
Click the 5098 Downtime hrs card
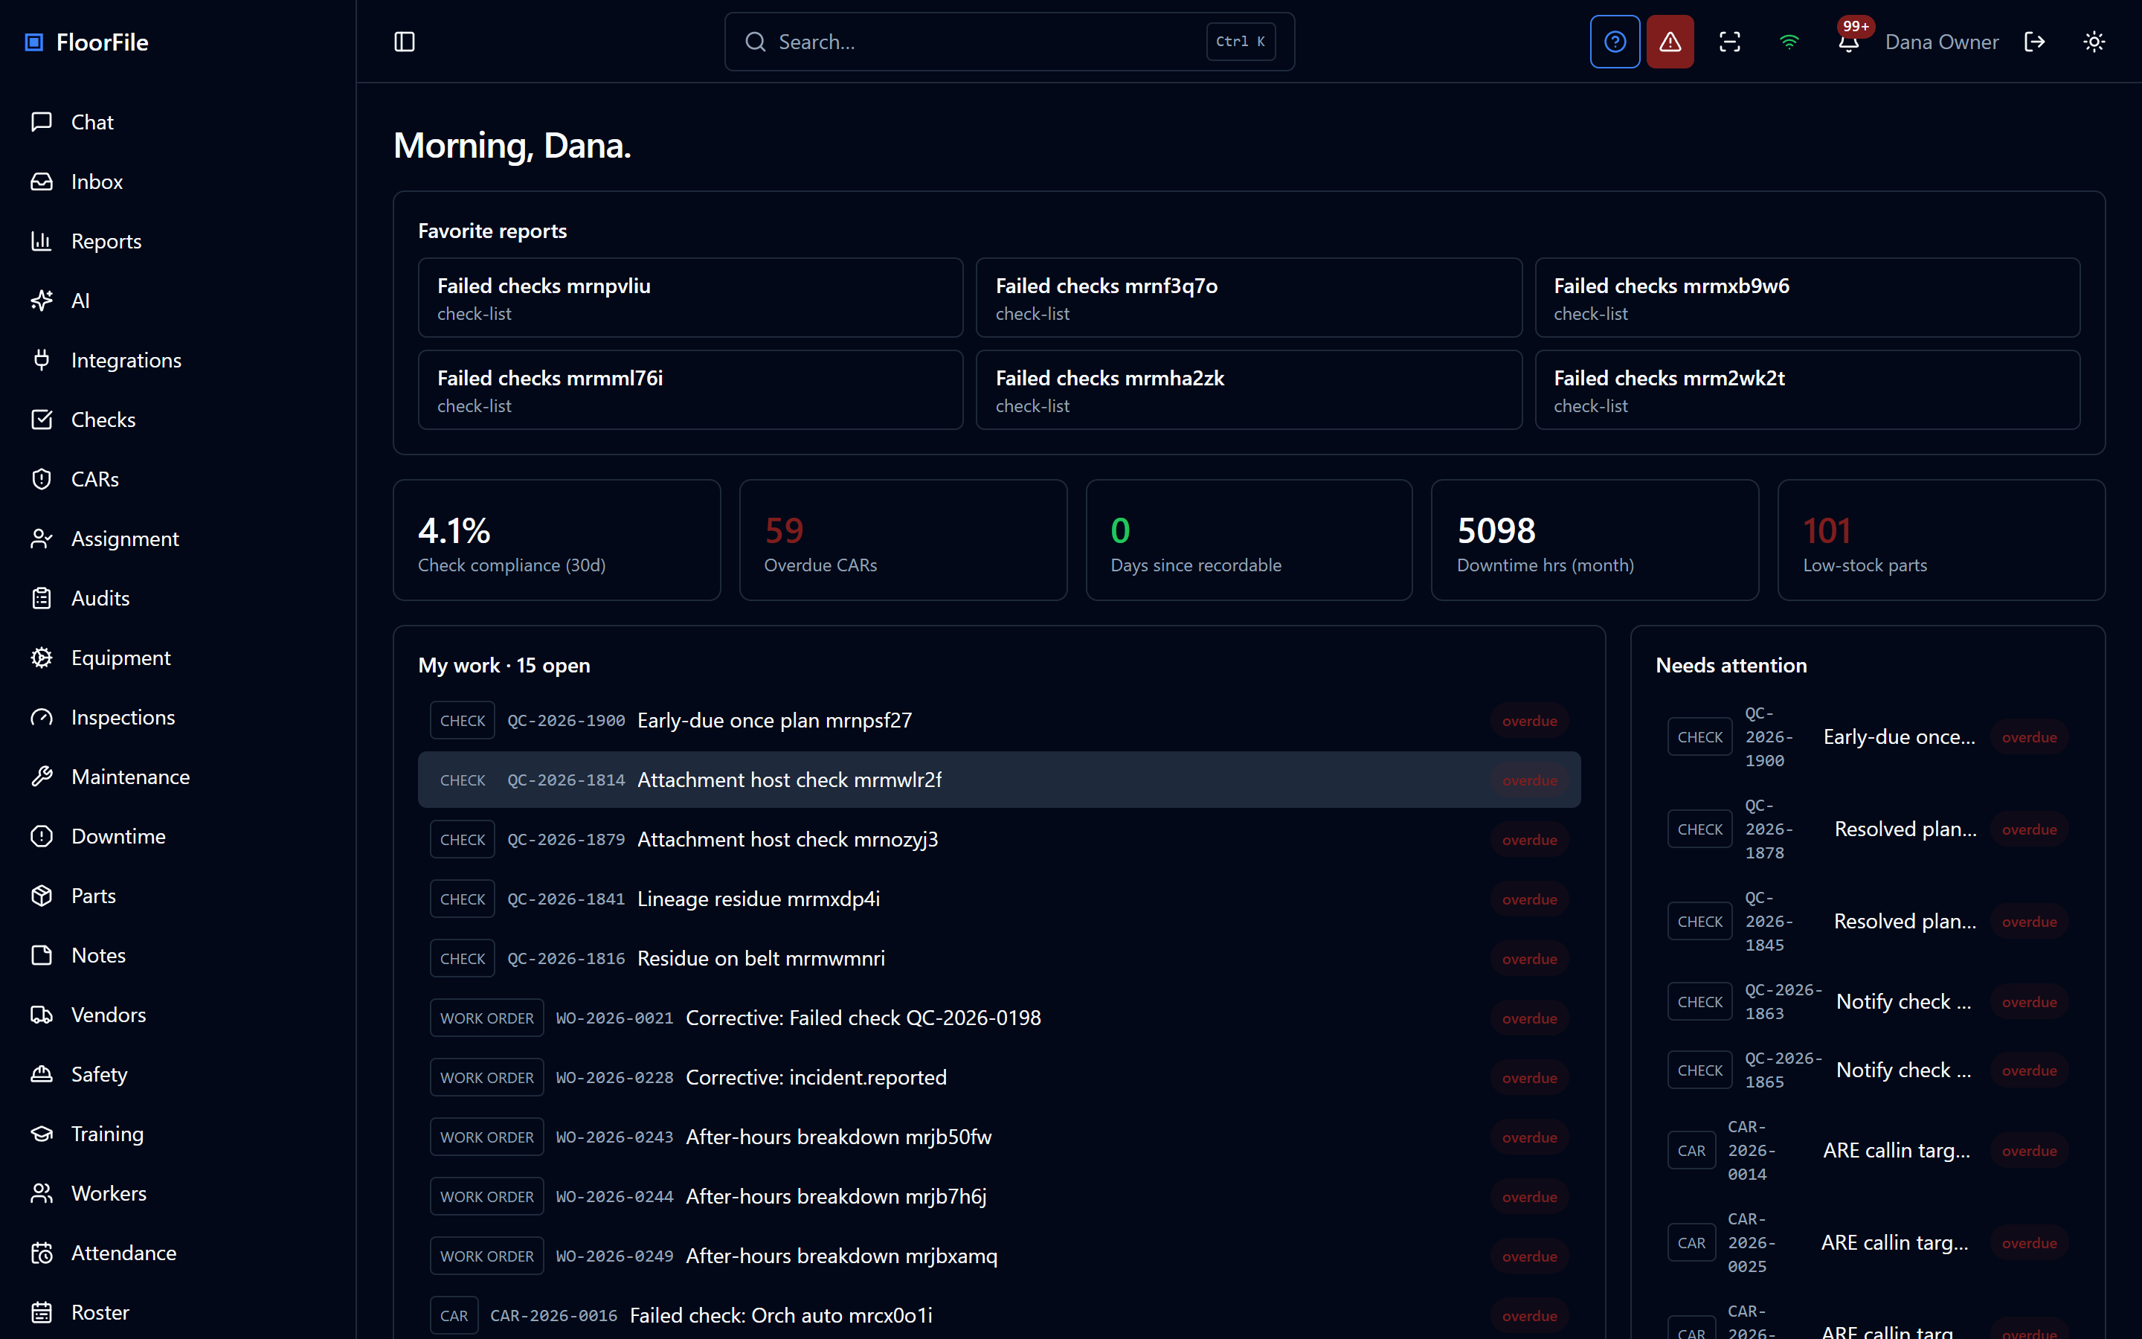[x=1595, y=540]
